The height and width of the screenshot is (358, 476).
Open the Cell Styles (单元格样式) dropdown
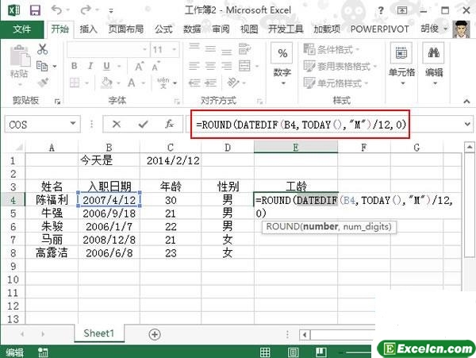342,83
